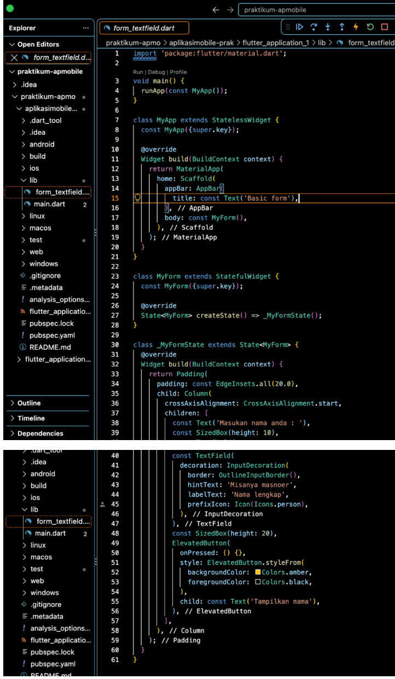This screenshot has width=395, height=679.
Task: Click line number 22 in the gutter
Action: click(115, 266)
